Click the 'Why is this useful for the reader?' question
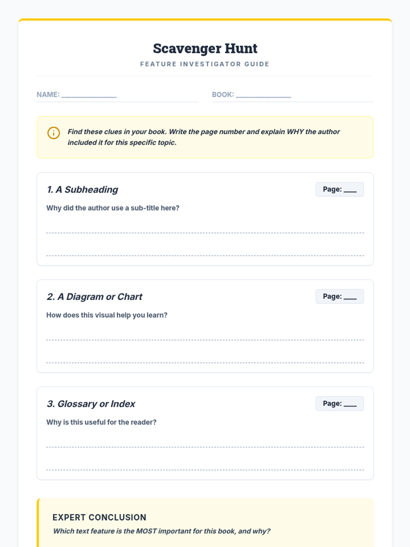 click(101, 422)
